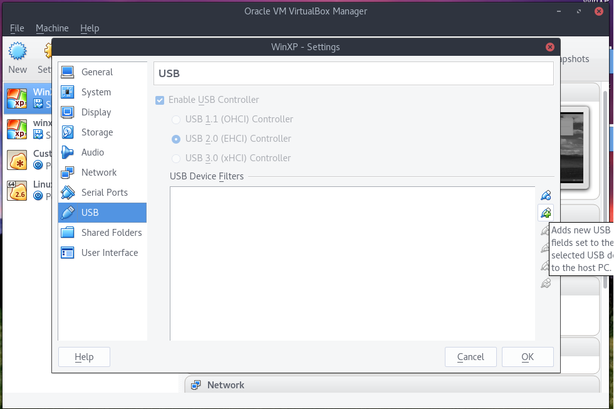Screen dimensions: 614x409
Task: Open Network settings category
Action: [x=102, y=172]
